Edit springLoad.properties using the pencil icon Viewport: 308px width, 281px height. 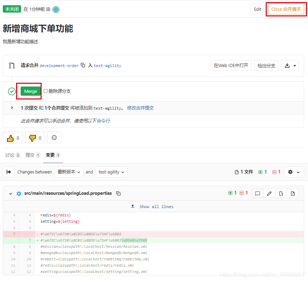tap(269, 193)
